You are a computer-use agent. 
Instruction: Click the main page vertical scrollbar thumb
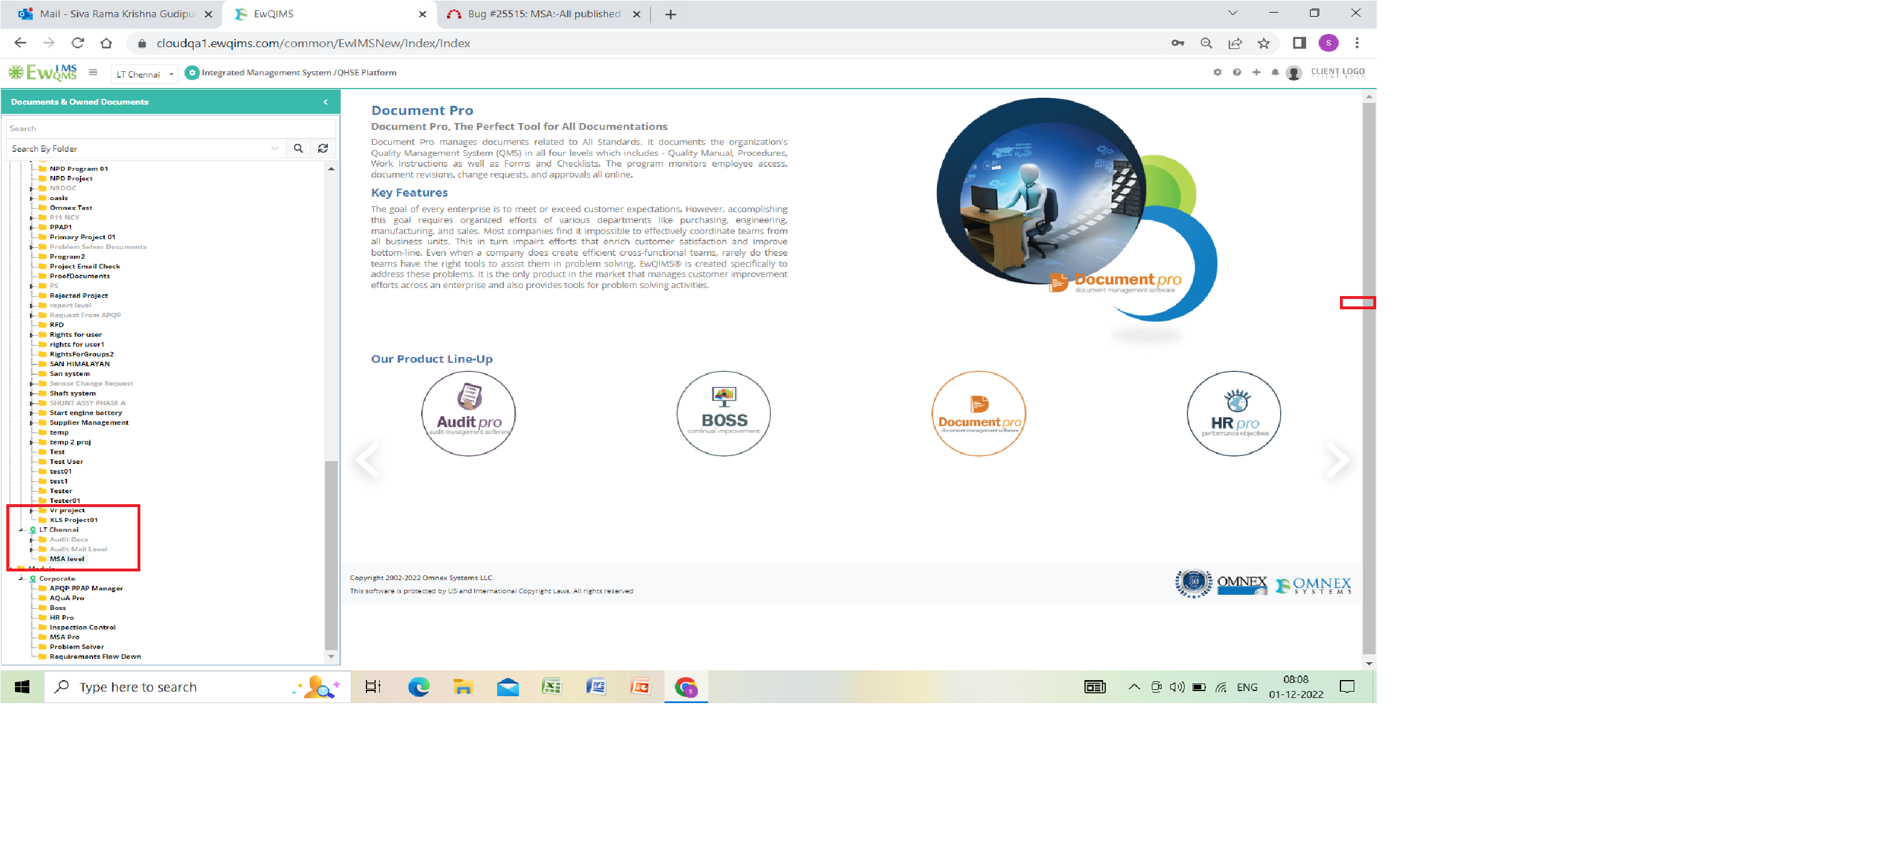1369,378
